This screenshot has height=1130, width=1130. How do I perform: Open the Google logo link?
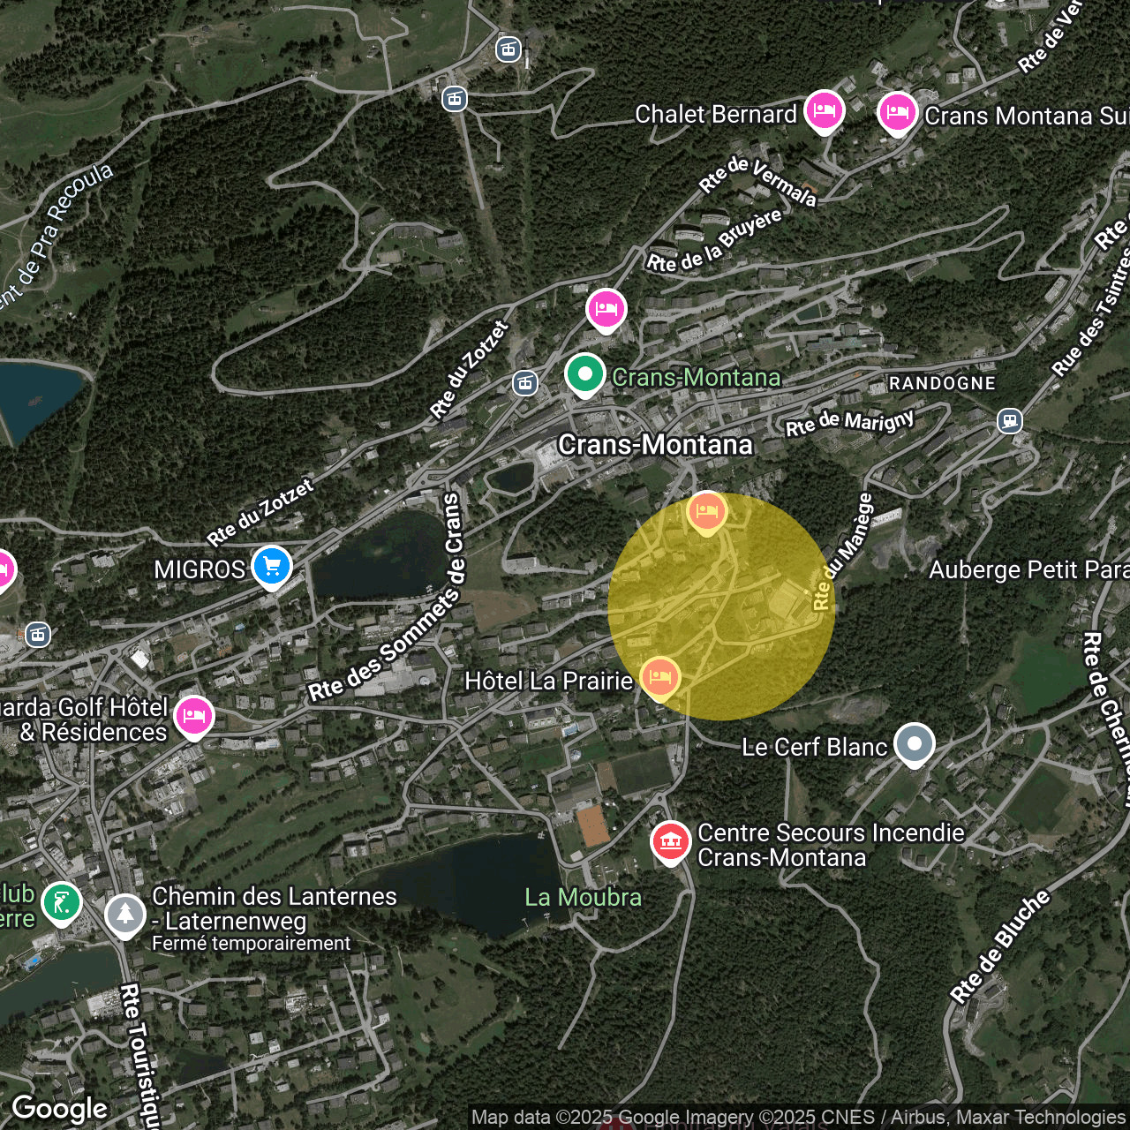[x=59, y=1108]
